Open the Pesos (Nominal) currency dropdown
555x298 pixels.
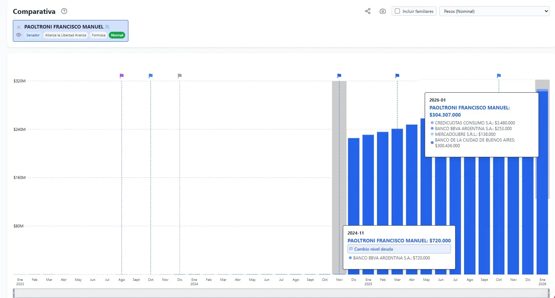pyautogui.click(x=494, y=11)
